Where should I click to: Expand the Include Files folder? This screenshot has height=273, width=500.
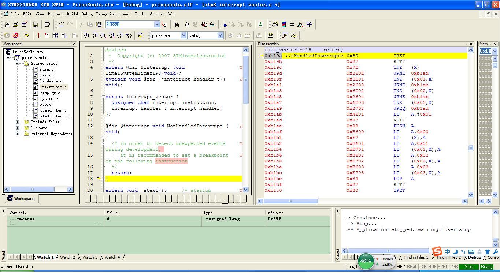coord(17,122)
